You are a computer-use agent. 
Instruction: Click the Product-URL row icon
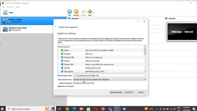[62, 57]
